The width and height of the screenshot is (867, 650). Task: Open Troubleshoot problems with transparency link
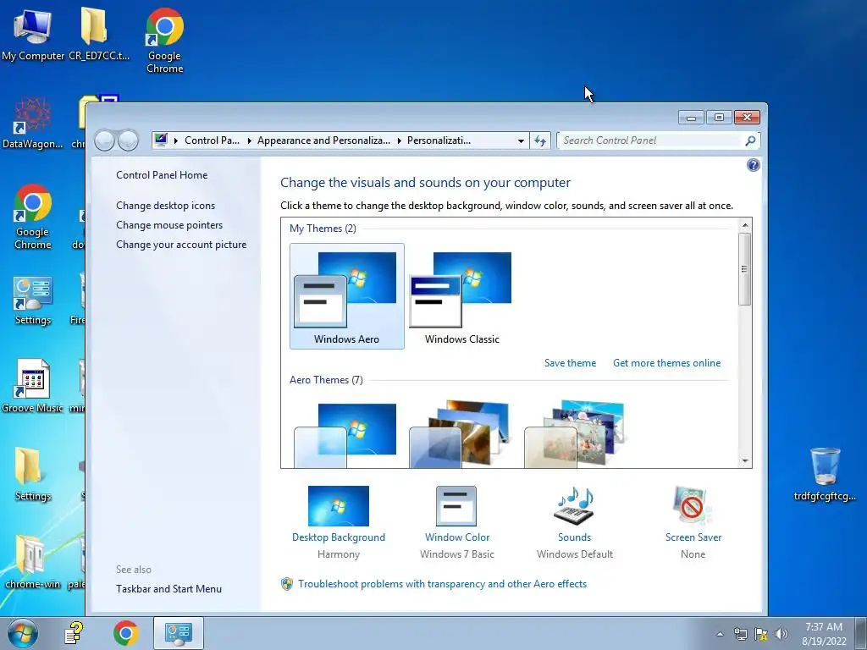pos(442,584)
